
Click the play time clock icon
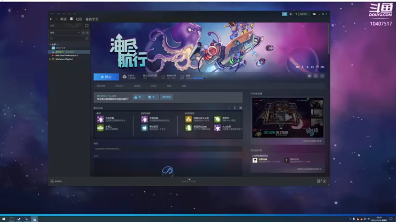(163, 77)
